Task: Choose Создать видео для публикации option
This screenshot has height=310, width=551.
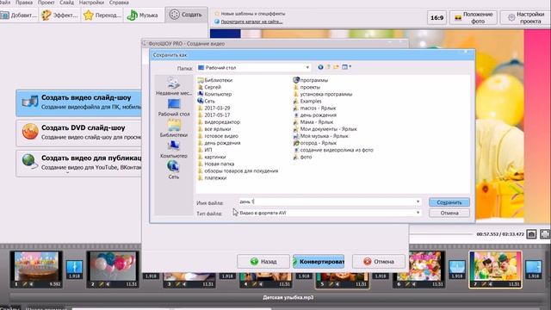Action: [x=79, y=163]
